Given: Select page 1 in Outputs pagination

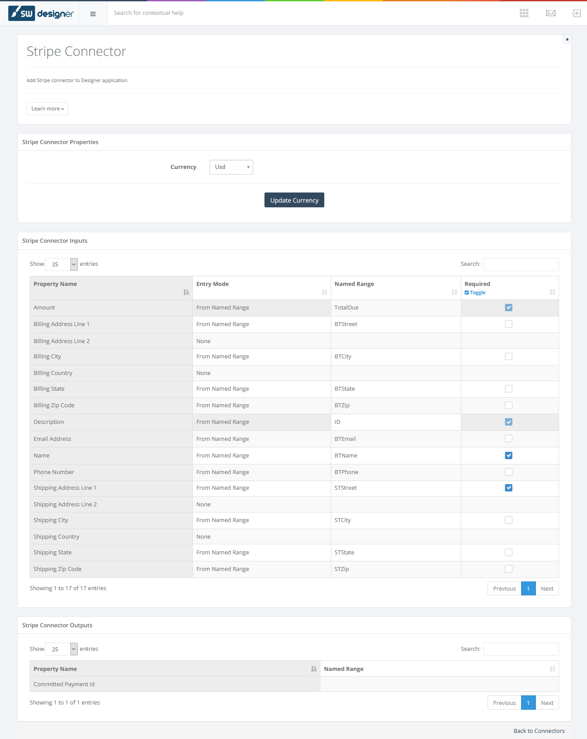Looking at the screenshot, I should click(x=529, y=703).
